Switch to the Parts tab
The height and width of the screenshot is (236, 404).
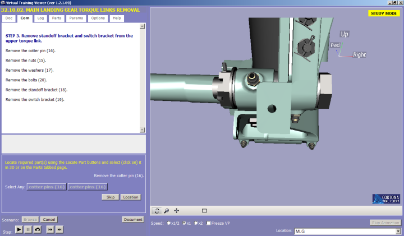(57, 18)
